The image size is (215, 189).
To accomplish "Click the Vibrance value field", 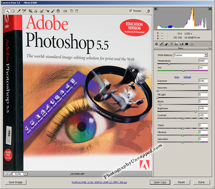I will tap(203, 132).
